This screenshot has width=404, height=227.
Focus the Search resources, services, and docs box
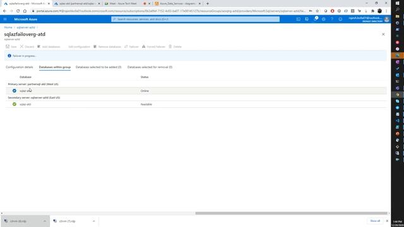click(195, 19)
